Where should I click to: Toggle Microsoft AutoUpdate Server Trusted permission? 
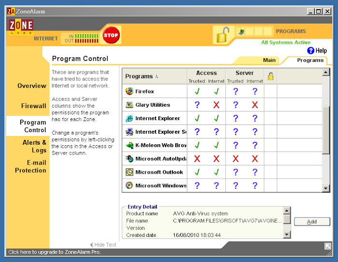[236, 159]
